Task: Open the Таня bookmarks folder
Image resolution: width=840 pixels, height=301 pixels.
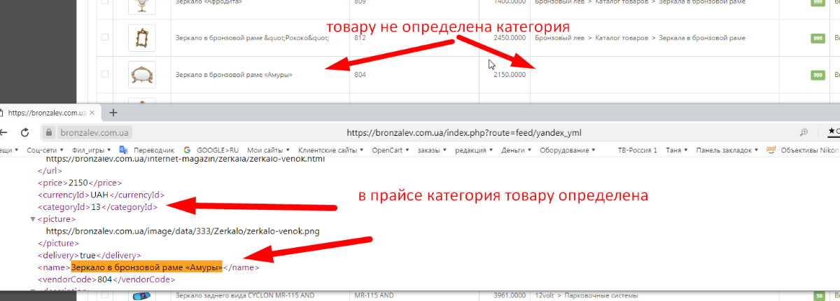Action: point(676,150)
